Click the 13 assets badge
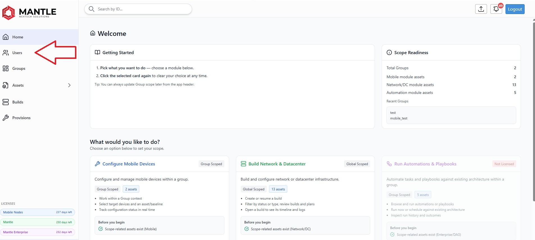This screenshot has width=535, height=240. pos(278,189)
